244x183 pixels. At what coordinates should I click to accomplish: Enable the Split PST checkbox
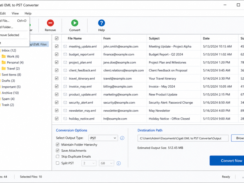(x=58, y=163)
